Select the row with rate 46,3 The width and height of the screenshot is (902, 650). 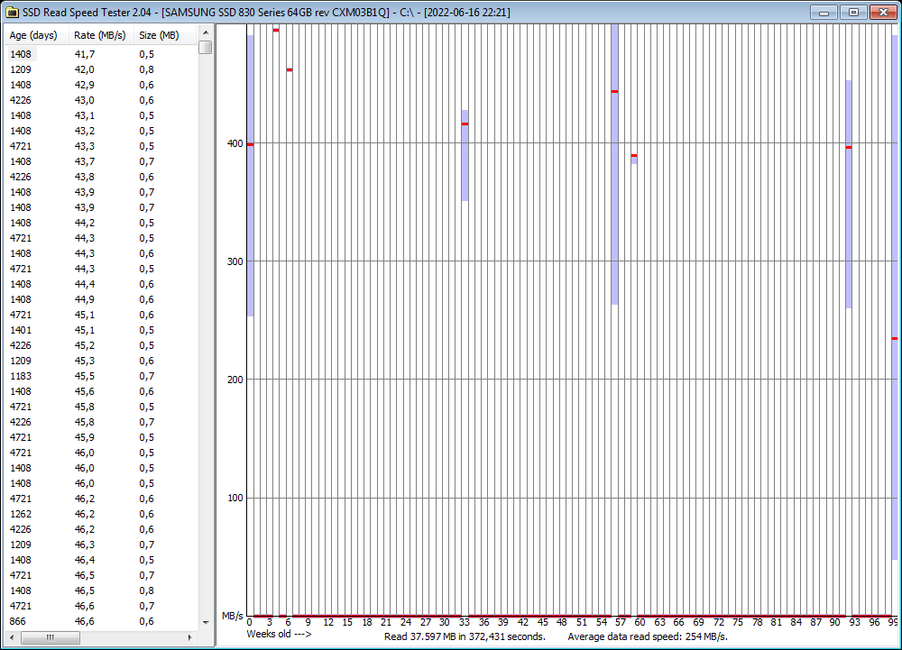[x=101, y=545]
